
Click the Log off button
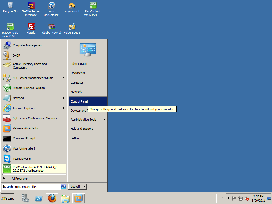76,186
